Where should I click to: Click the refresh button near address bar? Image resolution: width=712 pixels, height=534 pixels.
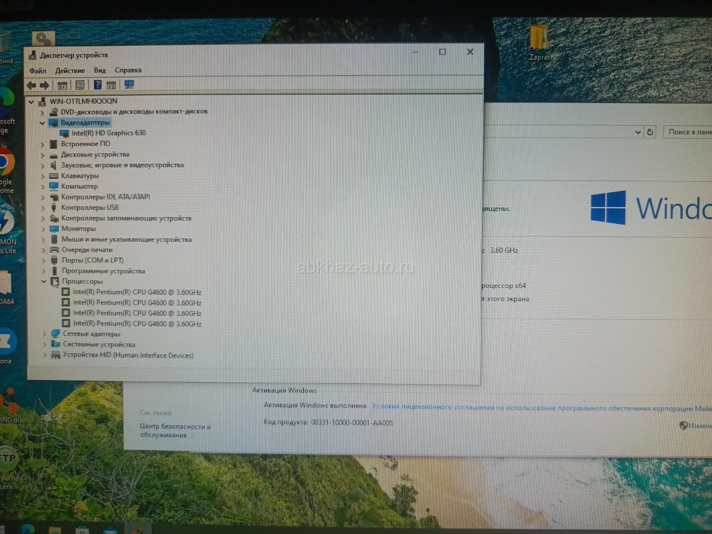click(650, 132)
